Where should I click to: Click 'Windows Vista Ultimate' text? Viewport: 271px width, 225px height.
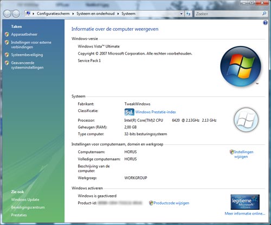pyautogui.click(x=99, y=47)
